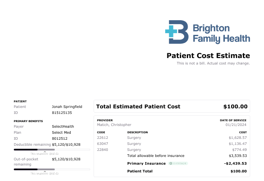Click patient ID 815125135

(62, 113)
